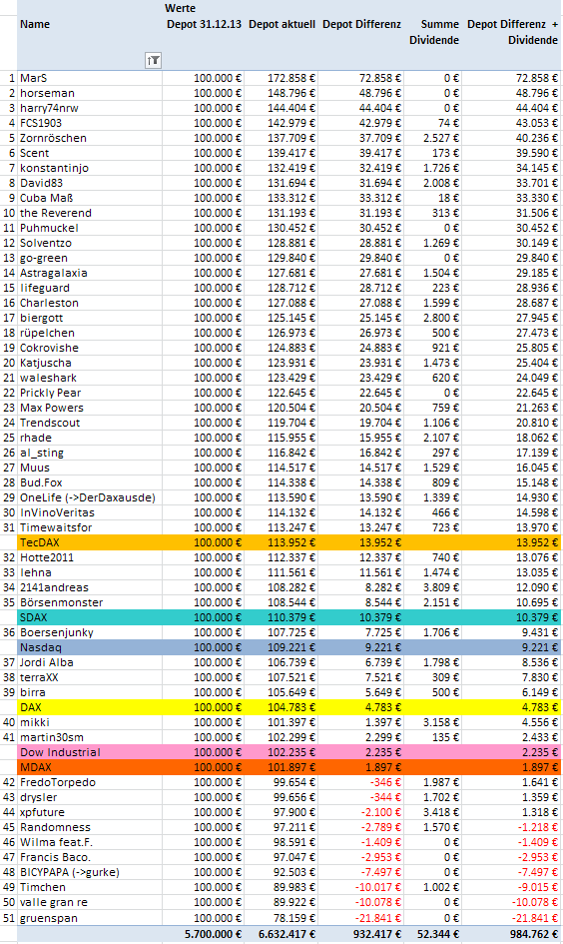This screenshot has height=944, width=563.
Task: Select total cell 5.700.000 €
Action: [213, 934]
